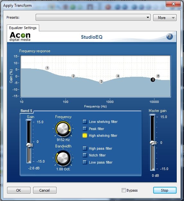Image resolution: width=184 pixels, height=201 pixels.
Task: Select band 4 node on frequency graph
Action: click(118, 76)
